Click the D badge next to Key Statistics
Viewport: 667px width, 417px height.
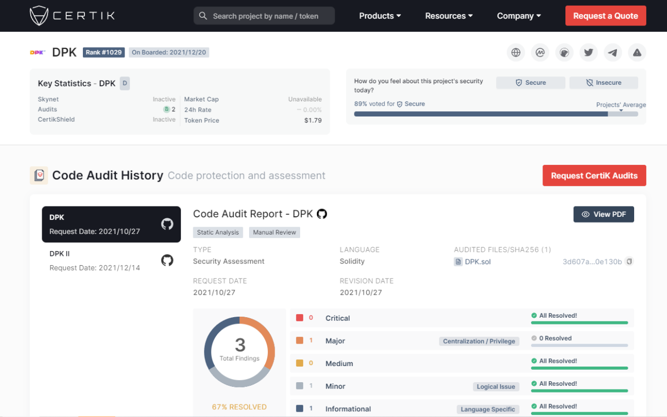pos(125,83)
